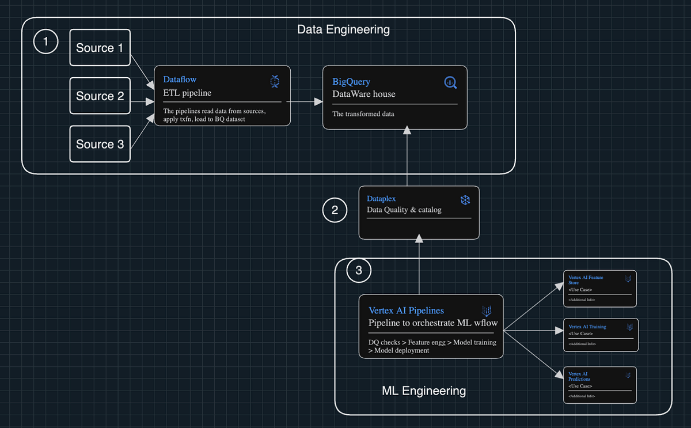Select the Vertex AI Pipelines icon

(487, 310)
